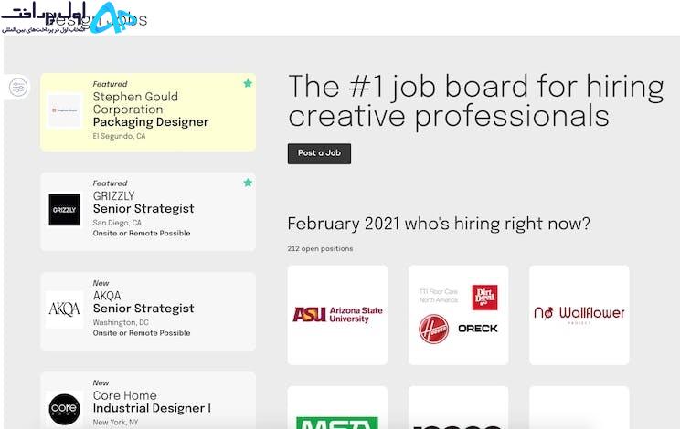Open Industrial Designer I listing

152,408
